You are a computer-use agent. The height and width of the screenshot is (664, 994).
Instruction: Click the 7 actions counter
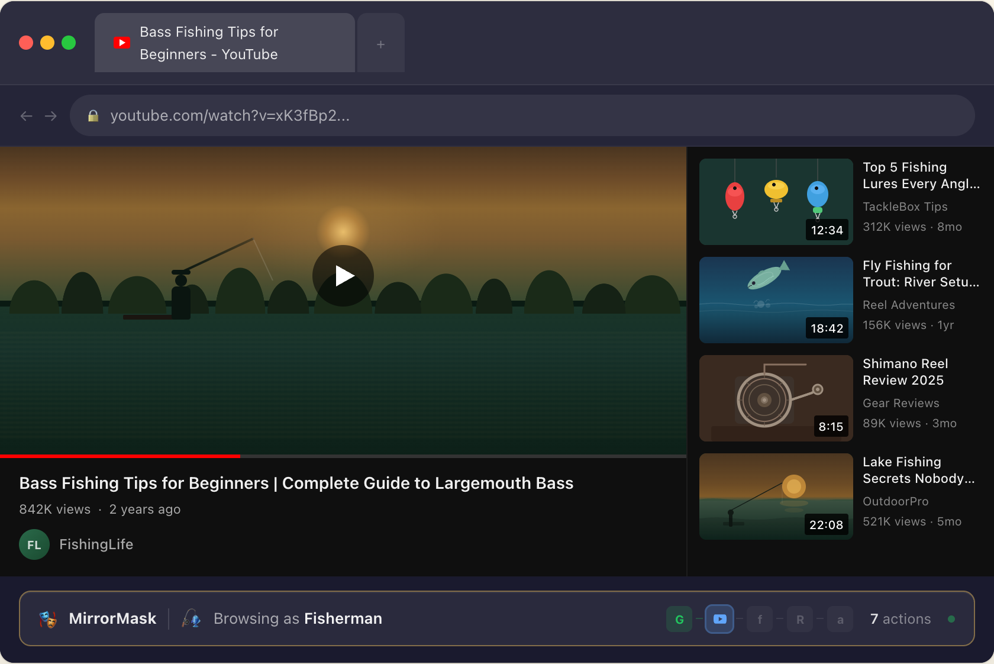tap(900, 619)
